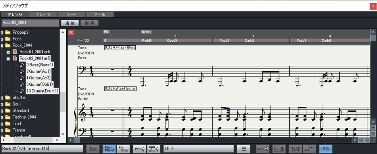The image size is (377, 154).
Task: Toggle the PG button
Action: point(325,149)
